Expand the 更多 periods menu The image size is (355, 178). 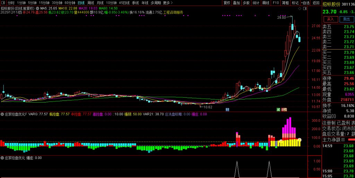coord(167,3)
